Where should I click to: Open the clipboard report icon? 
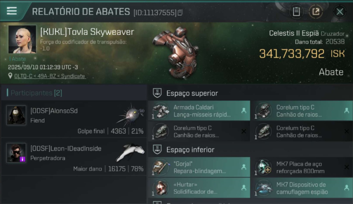click(296, 12)
